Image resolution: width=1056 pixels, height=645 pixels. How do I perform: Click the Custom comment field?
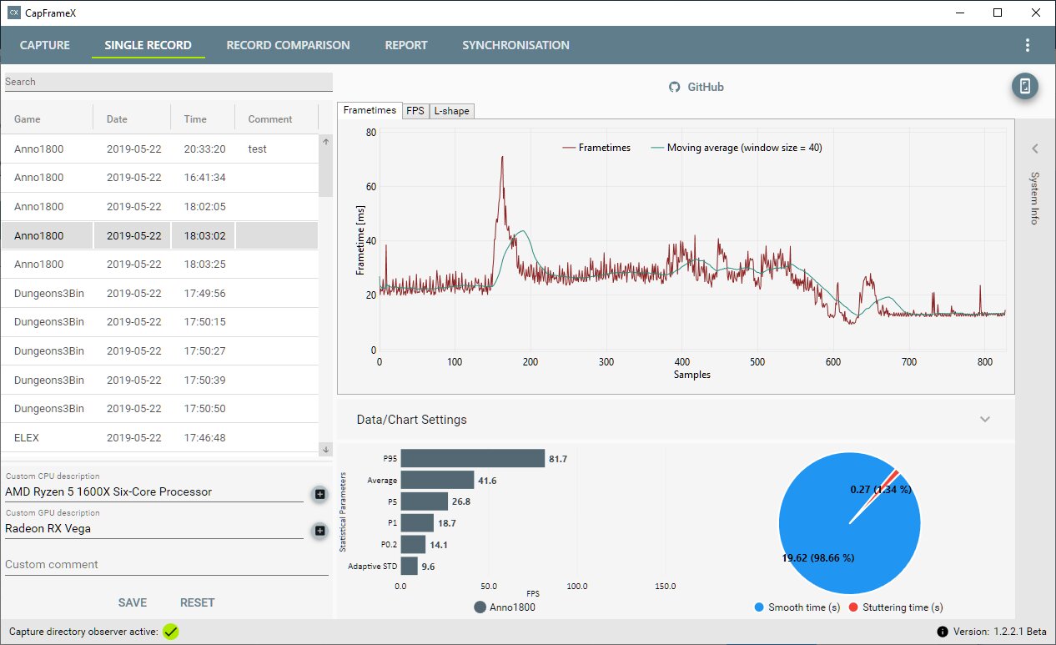coord(167,565)
